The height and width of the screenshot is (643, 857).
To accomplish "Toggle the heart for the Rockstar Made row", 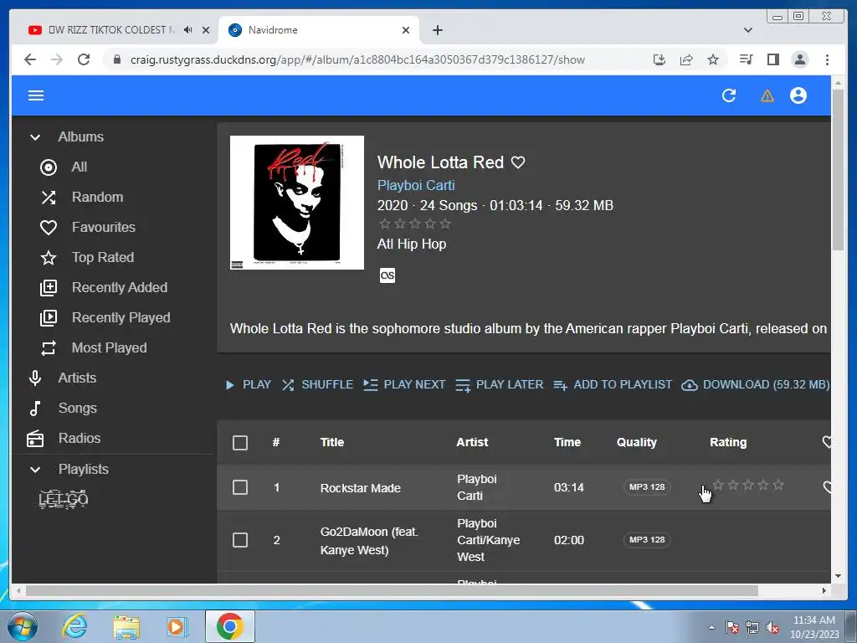I will 827,487.
